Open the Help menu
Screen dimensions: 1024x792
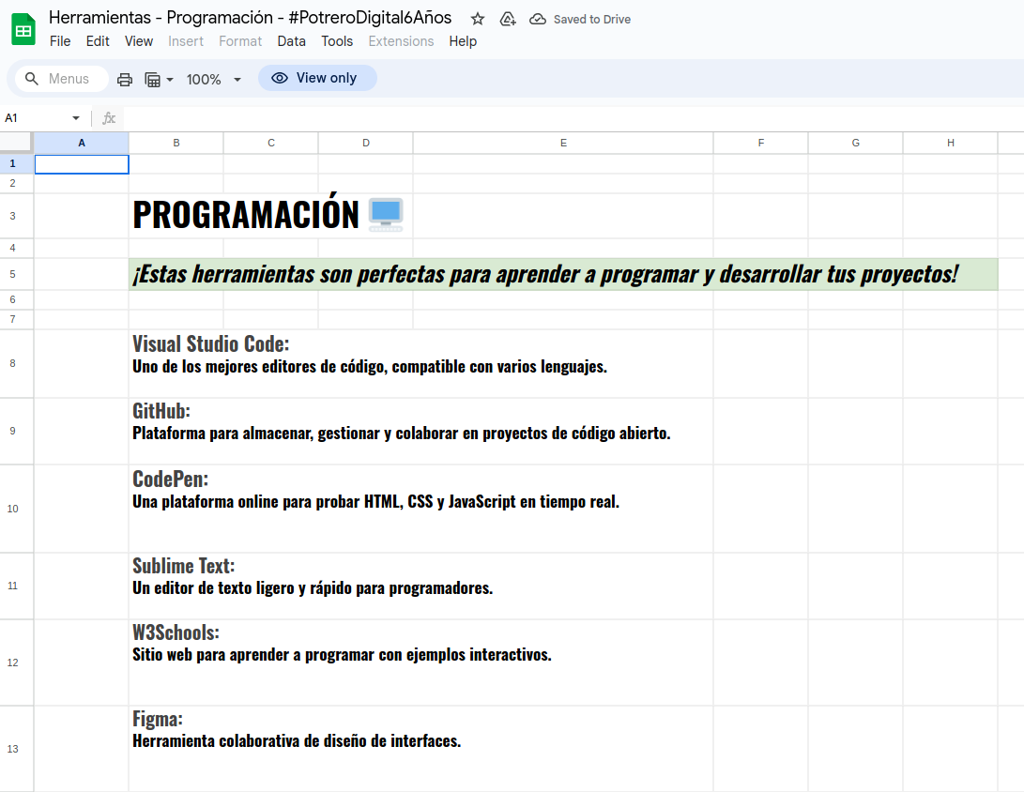pos(463,41)
